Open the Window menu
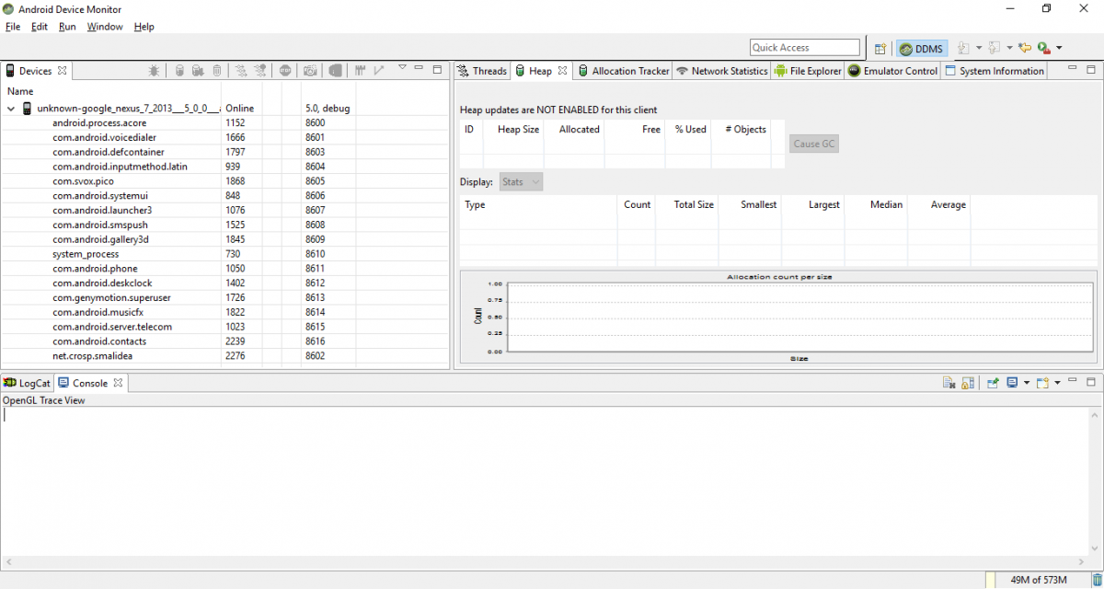This screenshot has width=1104, height=589. [x=105, y=27]
